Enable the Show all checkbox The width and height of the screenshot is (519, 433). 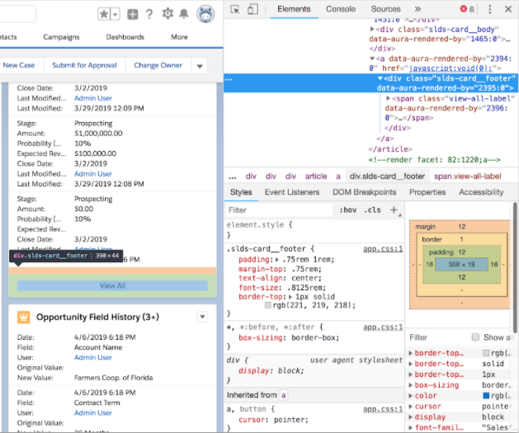(475, 337)
